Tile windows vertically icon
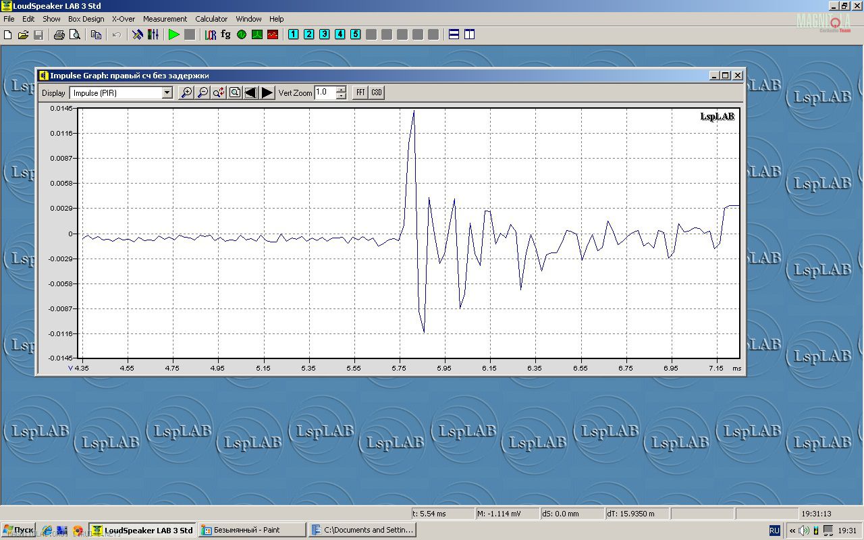The height and width of the screenshot is (540, 864). [x=469, y=34]
